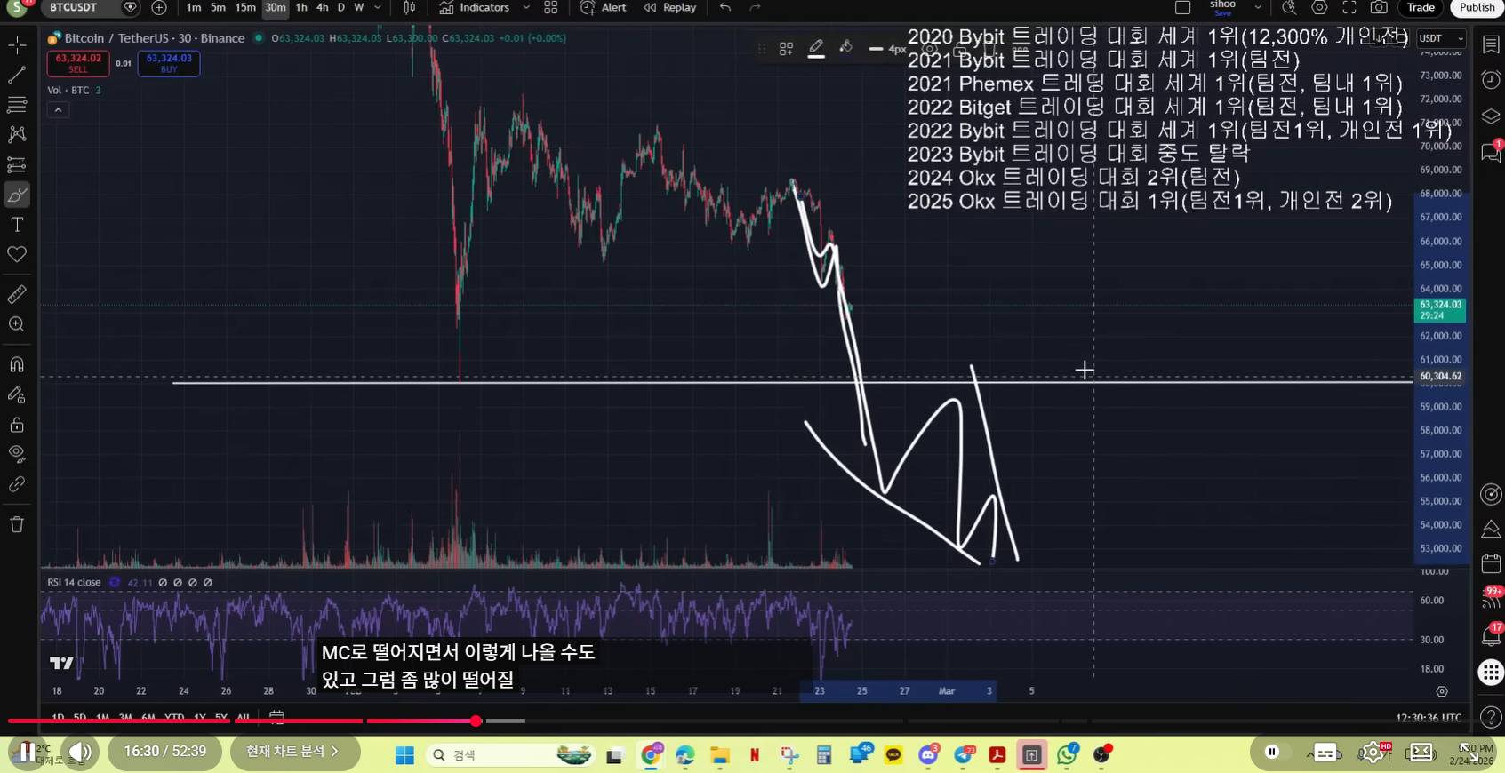Open the chats panel in right sidebar

[1491, 152]
